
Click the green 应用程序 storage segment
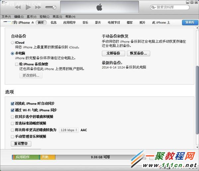[27, 157]
